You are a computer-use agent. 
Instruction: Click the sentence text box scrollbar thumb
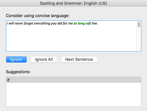point(139,25)
